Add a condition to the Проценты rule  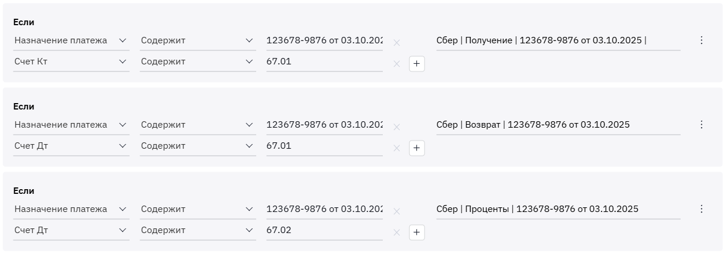[417, 233]
